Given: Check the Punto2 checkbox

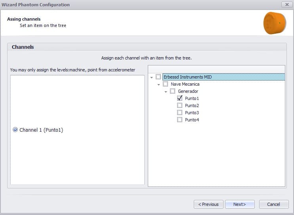Looking at the screenshot, I should pos(179,106).
